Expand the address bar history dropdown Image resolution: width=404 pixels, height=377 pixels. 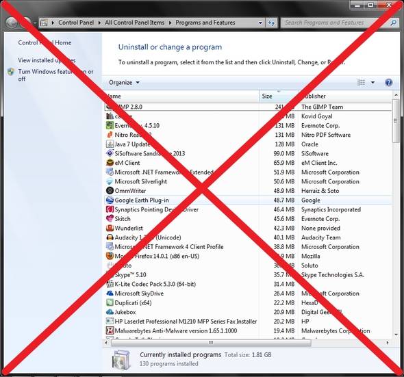coord(260,23)
